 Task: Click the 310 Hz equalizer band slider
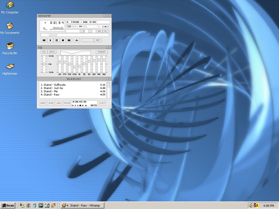[69, 64]
